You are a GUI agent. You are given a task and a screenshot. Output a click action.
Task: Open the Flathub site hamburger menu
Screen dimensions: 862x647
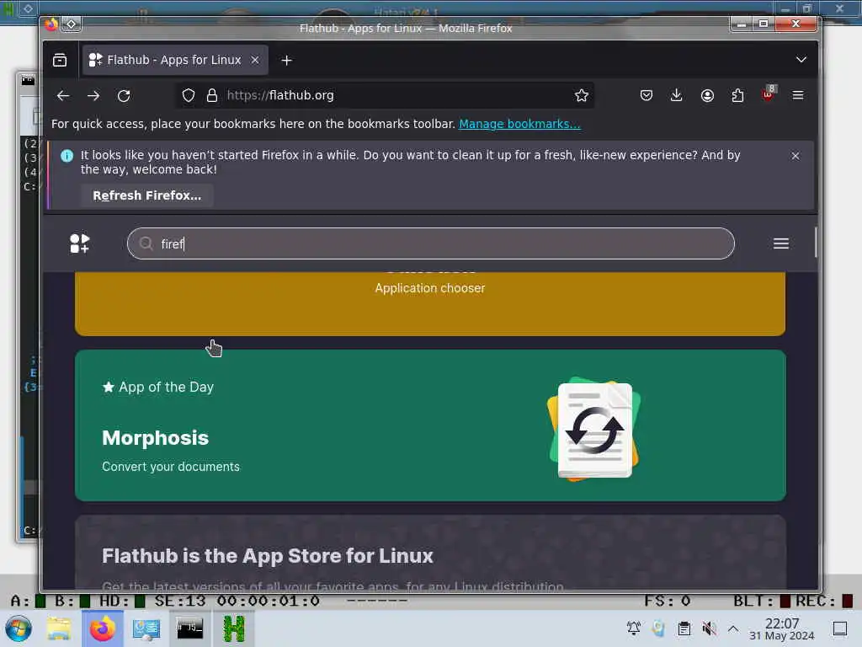(x=781, y=243)
